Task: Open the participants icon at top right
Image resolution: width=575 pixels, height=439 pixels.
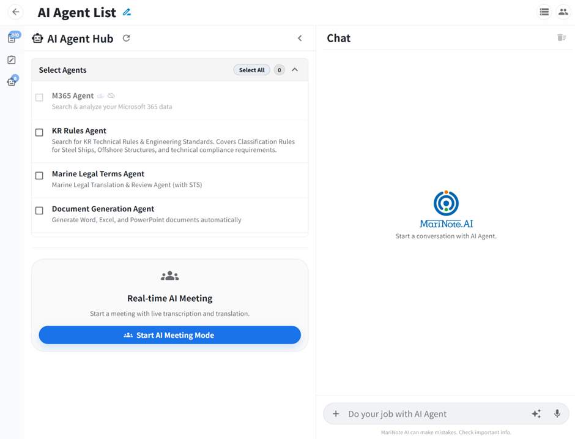Action: (x=563, y=12)
